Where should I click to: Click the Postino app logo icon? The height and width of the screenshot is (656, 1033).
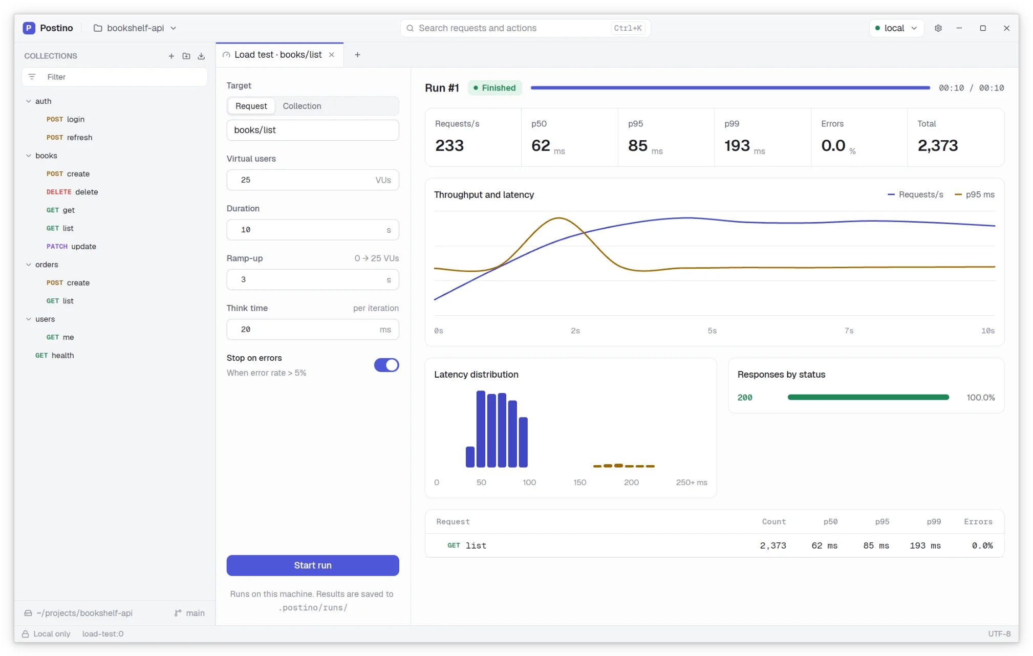(29, 28)
